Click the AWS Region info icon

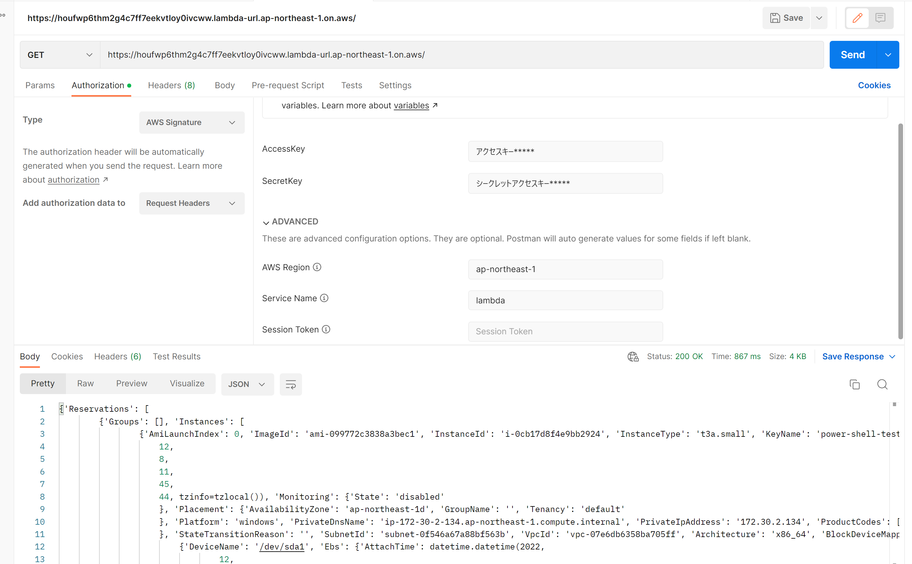(317, 267)
